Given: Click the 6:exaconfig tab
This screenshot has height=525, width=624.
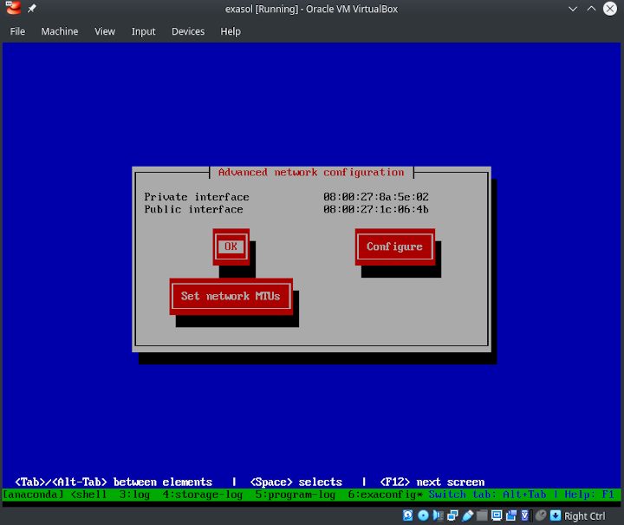Looking at the screenshot, I should click(x=385, y=495).
